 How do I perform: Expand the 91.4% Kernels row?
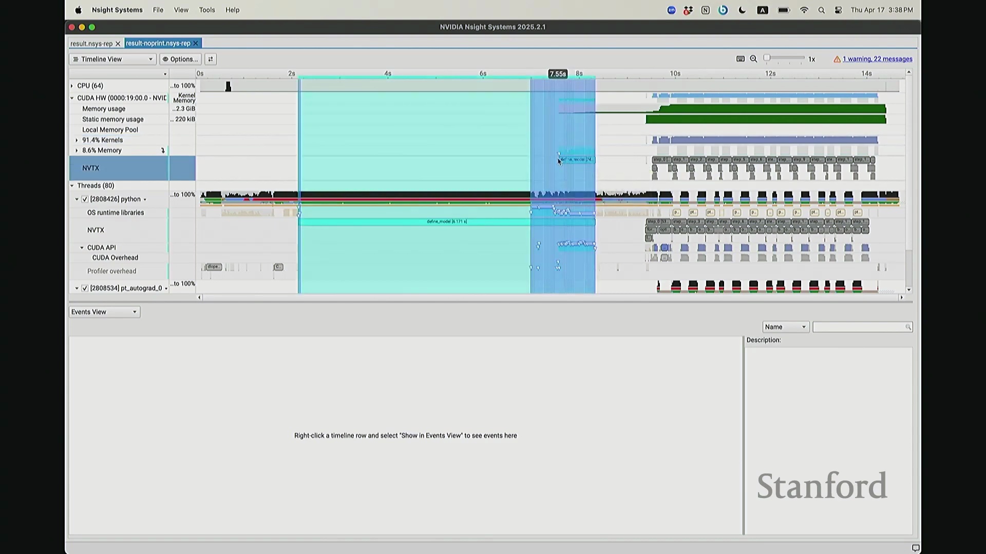pyautogui.click(x=77, y=140)
